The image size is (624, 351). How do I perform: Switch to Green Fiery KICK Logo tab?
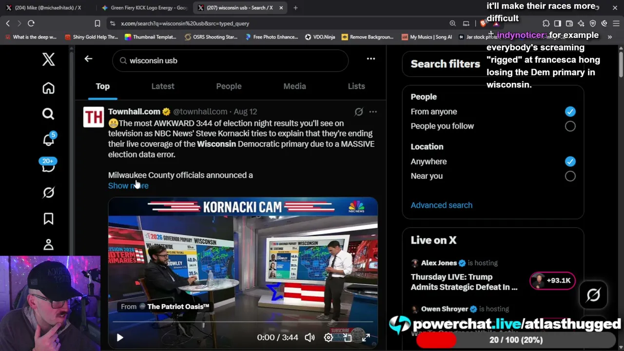[144, 8]
